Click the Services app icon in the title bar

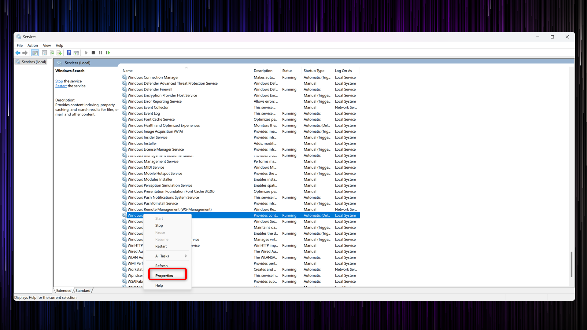point(19,37)
